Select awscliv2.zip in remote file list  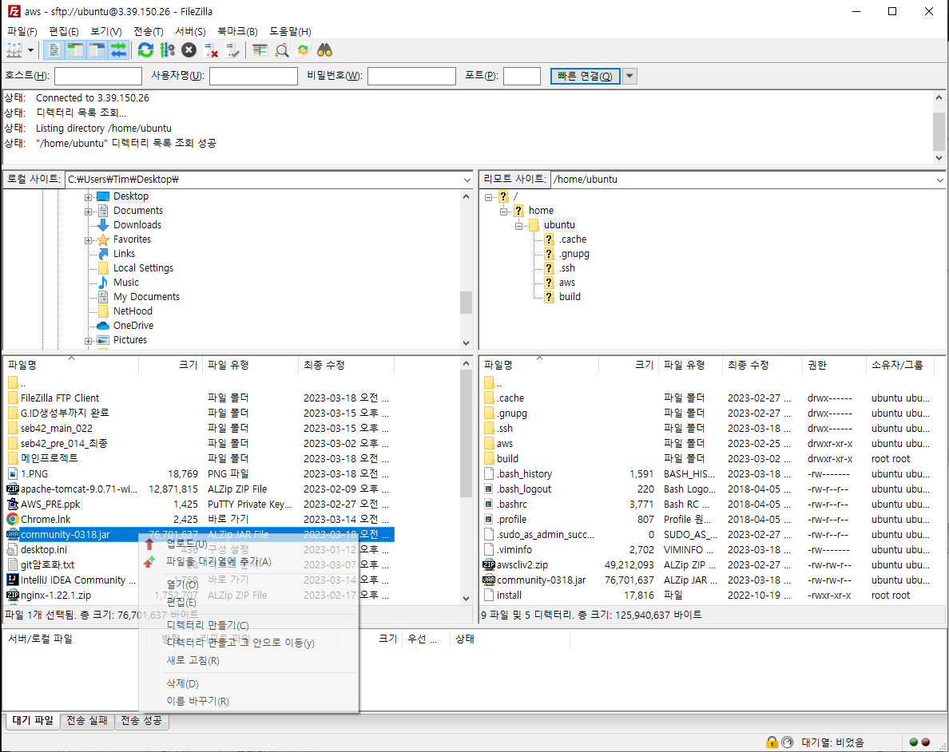point(522,565)
